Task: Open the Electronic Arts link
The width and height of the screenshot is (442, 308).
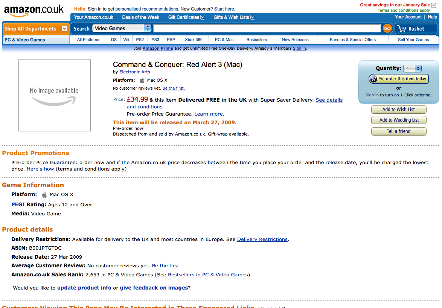Action: [135, 72]
